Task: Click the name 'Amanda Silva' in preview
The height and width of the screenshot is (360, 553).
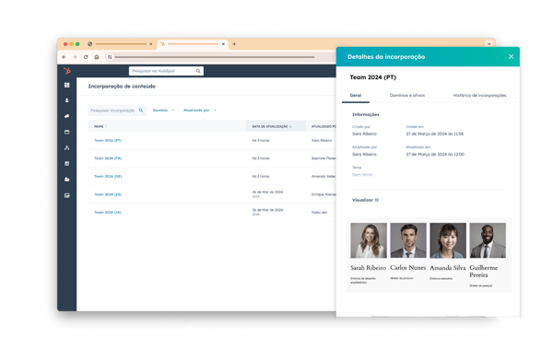Action: pyautogui.click(x=448, y=268)
